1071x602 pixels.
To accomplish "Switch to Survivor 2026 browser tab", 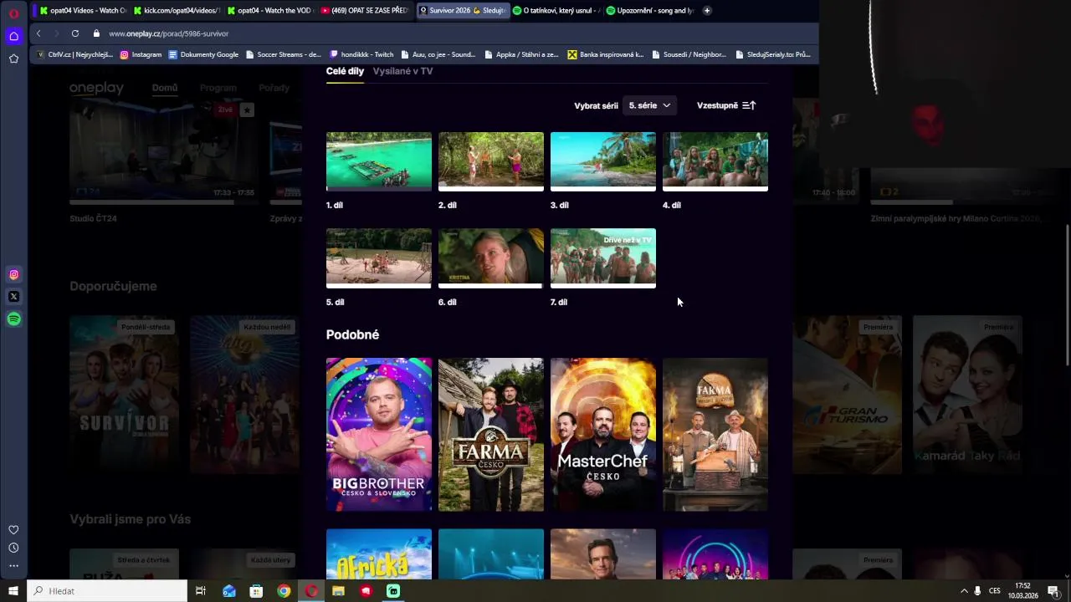I will point(464,10).
